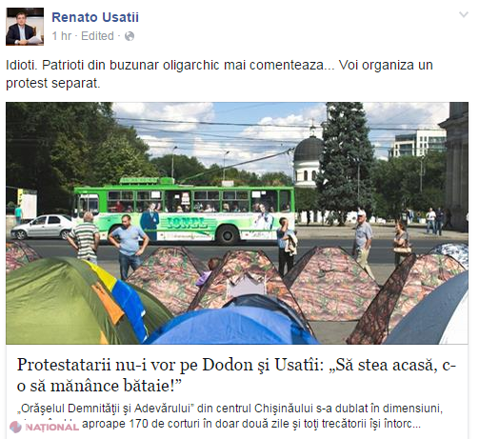Click the 'protest separat.' line of post
The image size is (479, 439).
[x=53, y=83]
